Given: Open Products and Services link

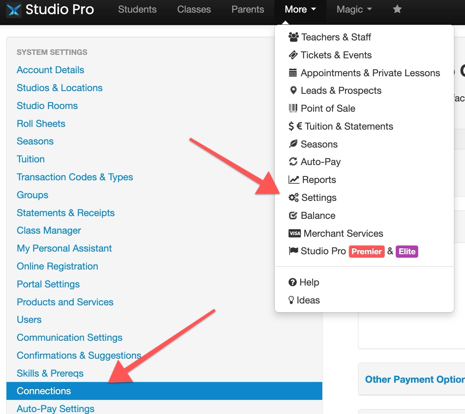Looking at the screenshot, I should coord(65,302).
